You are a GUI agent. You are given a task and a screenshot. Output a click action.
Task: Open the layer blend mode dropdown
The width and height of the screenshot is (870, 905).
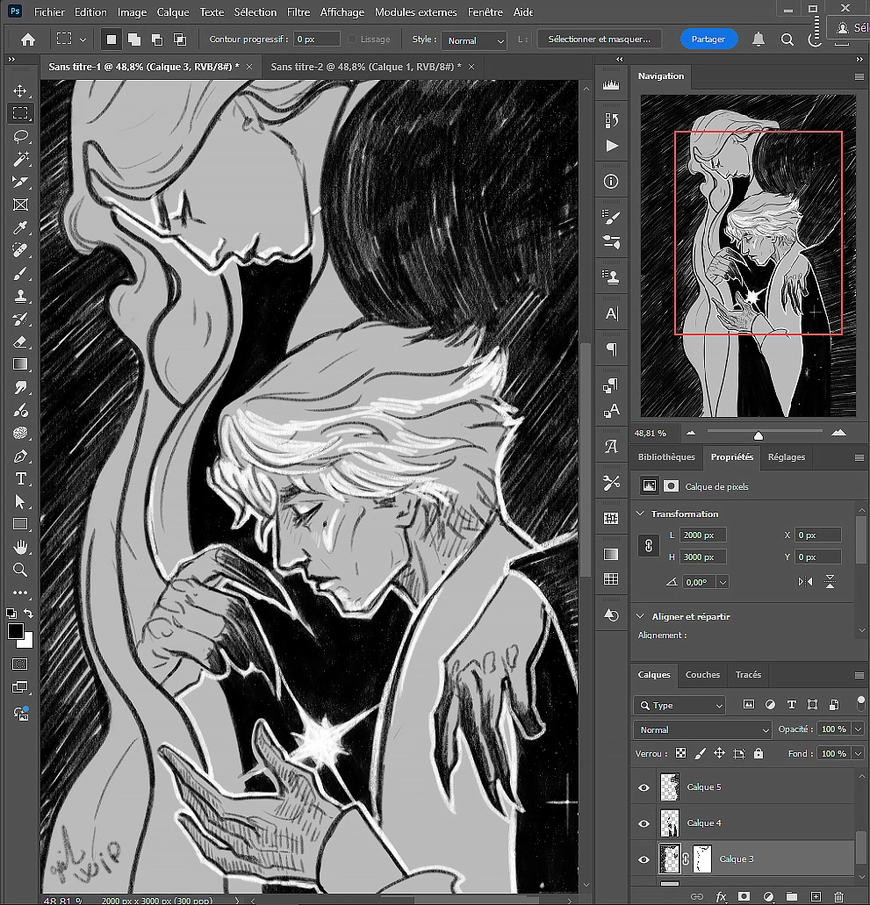[701, 729]
